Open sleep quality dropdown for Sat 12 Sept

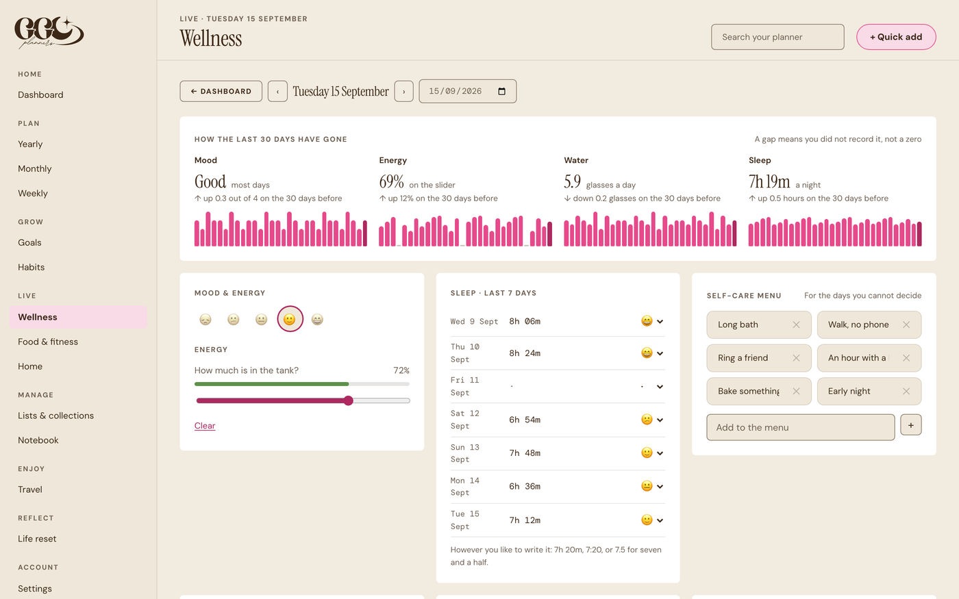(x=652, y=420)
